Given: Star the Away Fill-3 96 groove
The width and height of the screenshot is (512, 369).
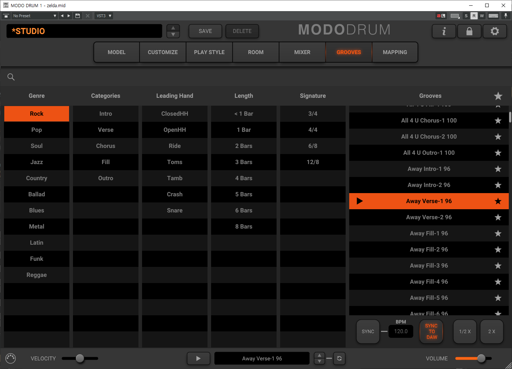Looking at the screenshot, I should pos(498,265).
